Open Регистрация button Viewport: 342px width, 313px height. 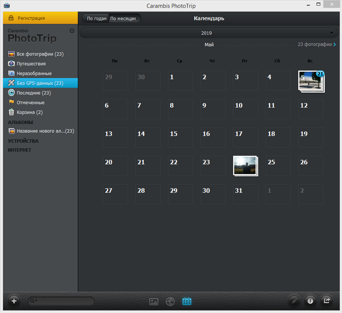pos(40,18)
